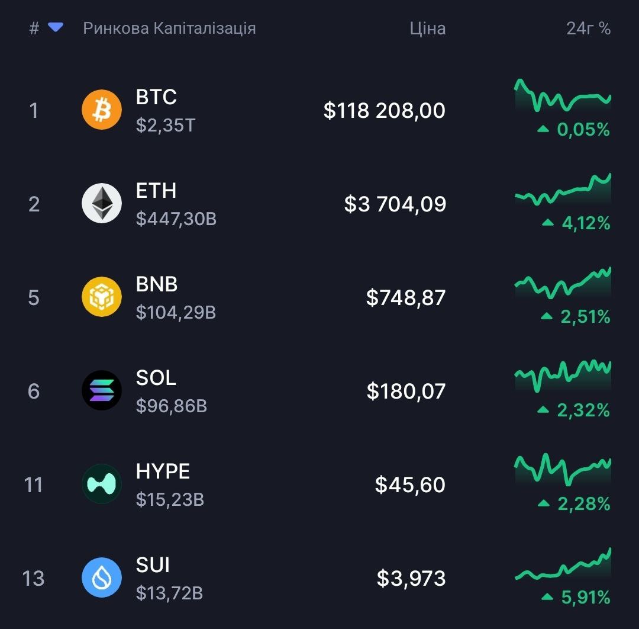This screenshot has height=629, width=639.
Task: Sort by the # rank column header
Action: pos(34,28)
